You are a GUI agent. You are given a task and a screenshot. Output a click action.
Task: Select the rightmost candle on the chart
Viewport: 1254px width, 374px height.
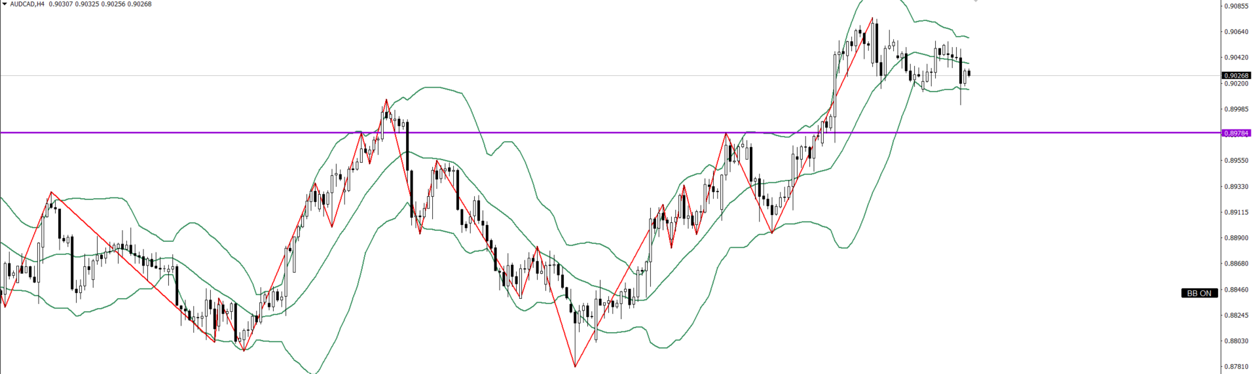[968, 73]
